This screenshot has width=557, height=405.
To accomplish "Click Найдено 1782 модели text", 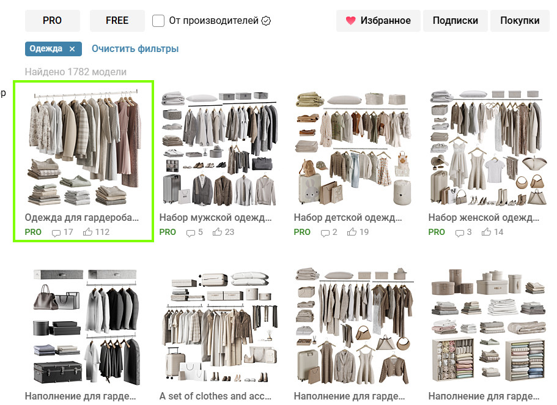I will pyautogui.click(x=76, y=72).
